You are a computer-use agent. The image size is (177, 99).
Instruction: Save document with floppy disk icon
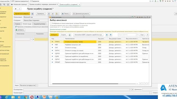coord(32,14)
